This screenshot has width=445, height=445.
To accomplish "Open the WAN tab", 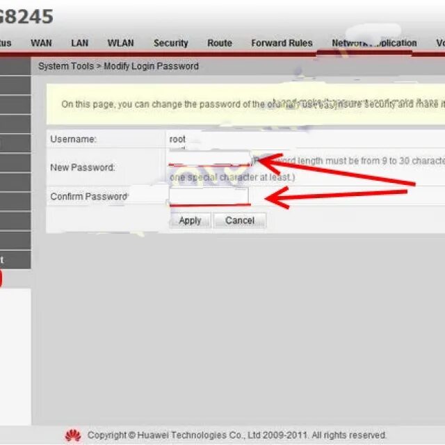I will [x=41, y=43].
